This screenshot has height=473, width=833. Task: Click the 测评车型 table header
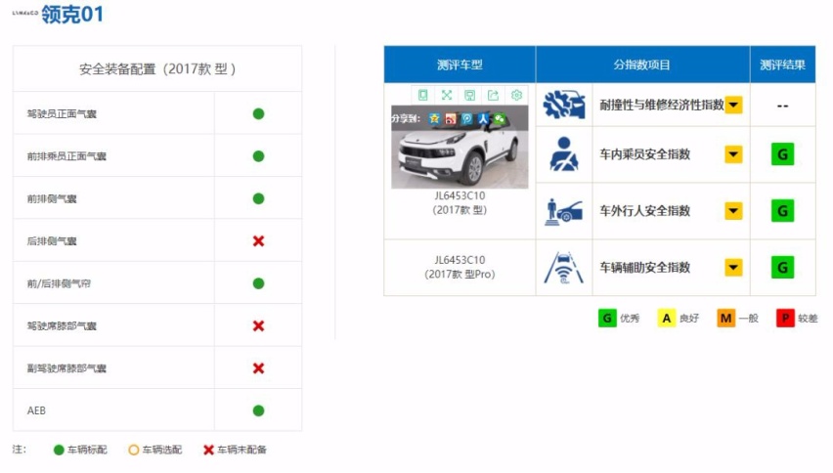(460, 64)
